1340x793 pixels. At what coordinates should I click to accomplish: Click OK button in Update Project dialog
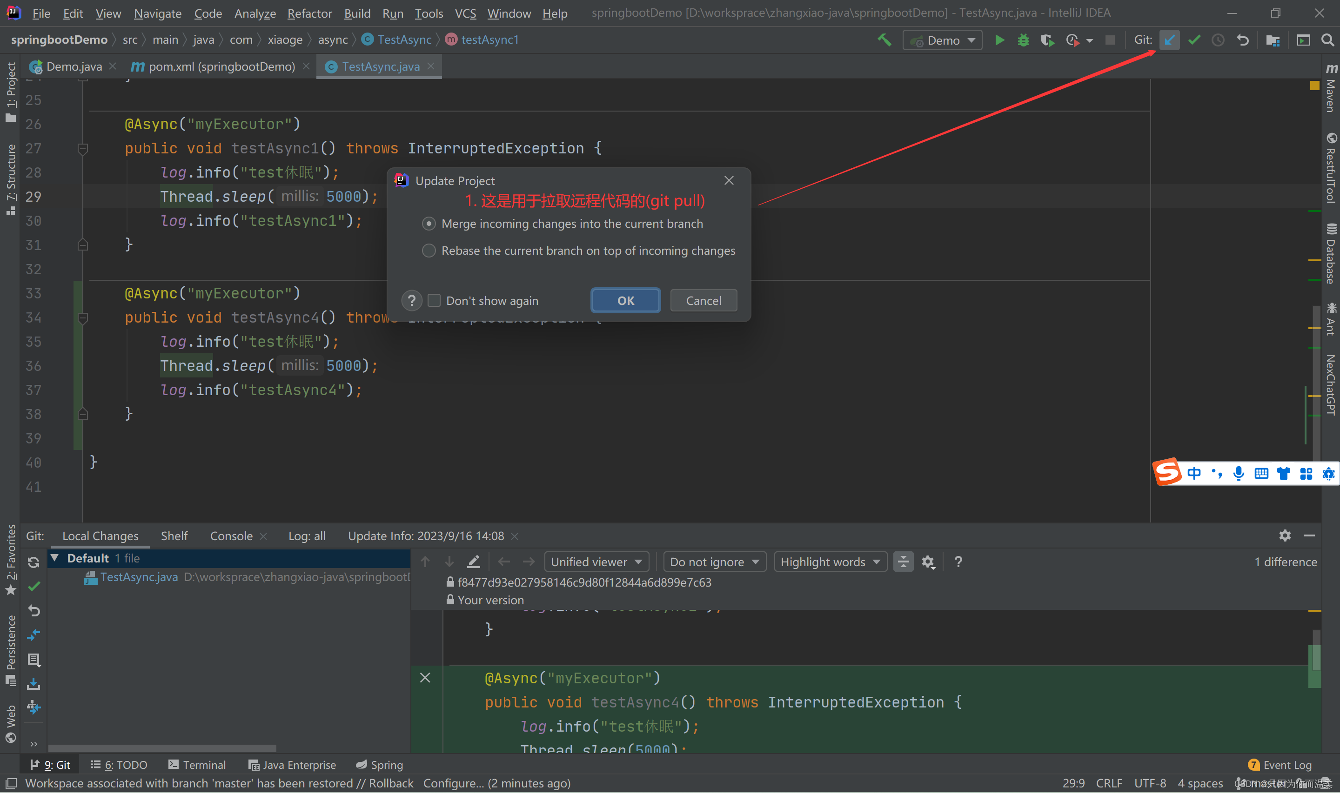pyautogui.click(x=626, y=300)
